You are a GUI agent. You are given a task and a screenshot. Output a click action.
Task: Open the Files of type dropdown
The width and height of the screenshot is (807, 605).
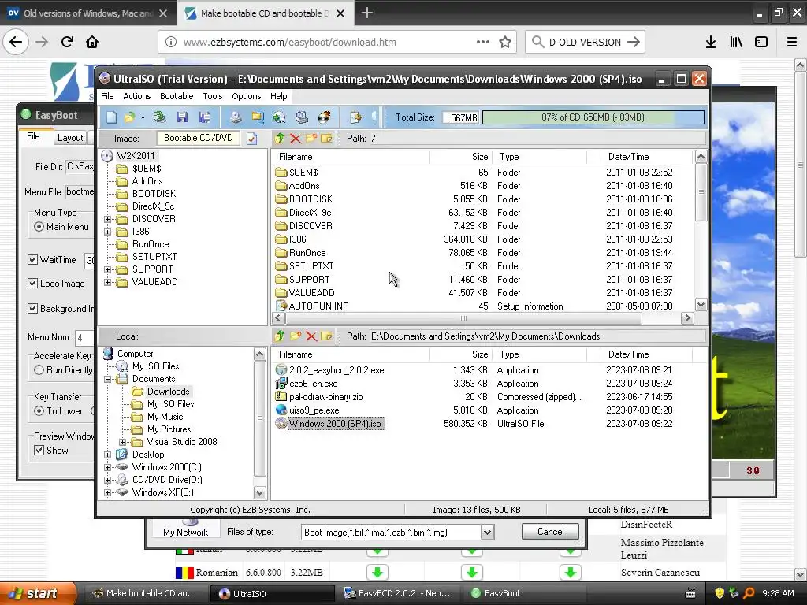(487, 532)
